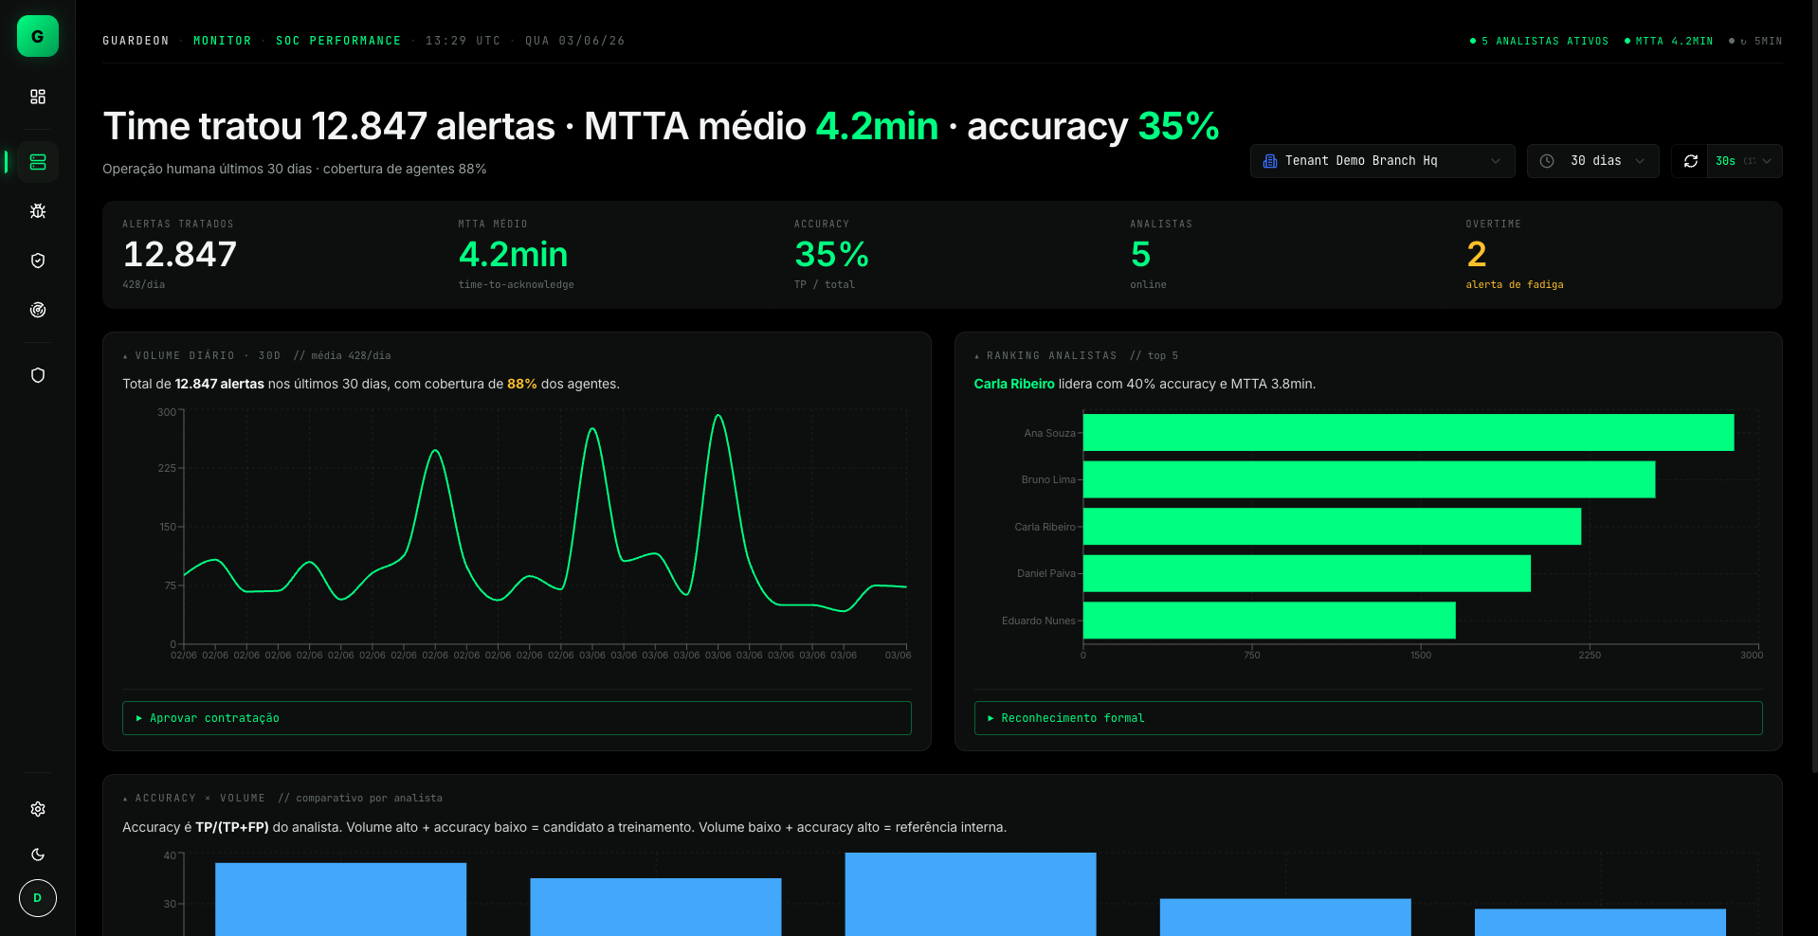Expand Aprovar contratação action
1818x936 pixels.
[517, 718]
